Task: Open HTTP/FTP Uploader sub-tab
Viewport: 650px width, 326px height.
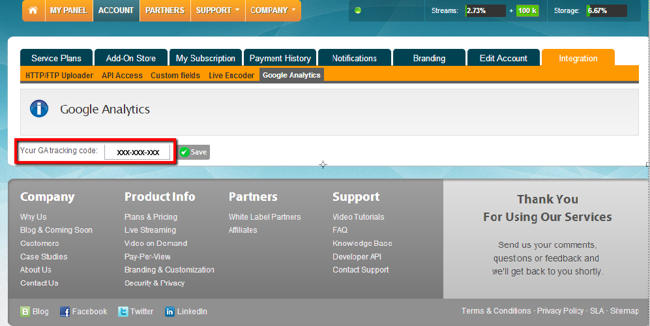Action: click(59, 76)
